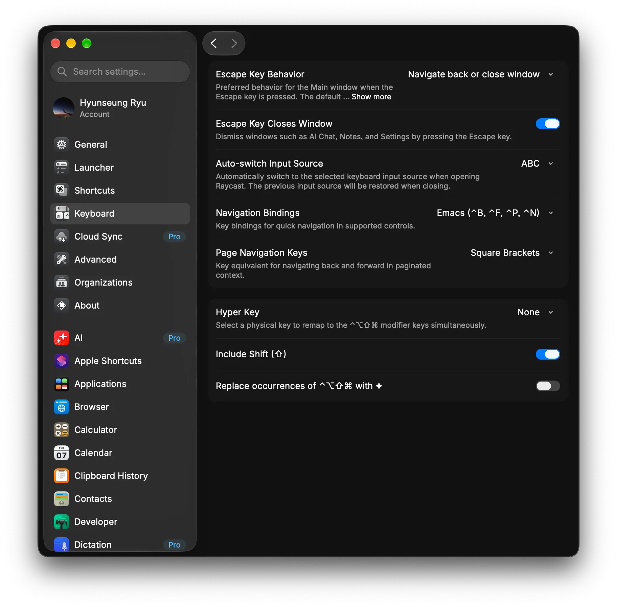Select the Advanced sidebar item

120,260
